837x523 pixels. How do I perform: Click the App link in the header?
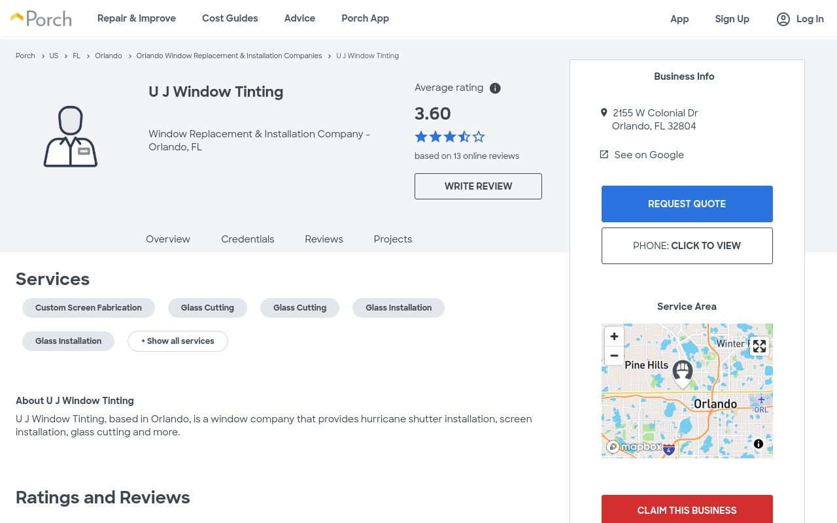click(x=679, y=19)
